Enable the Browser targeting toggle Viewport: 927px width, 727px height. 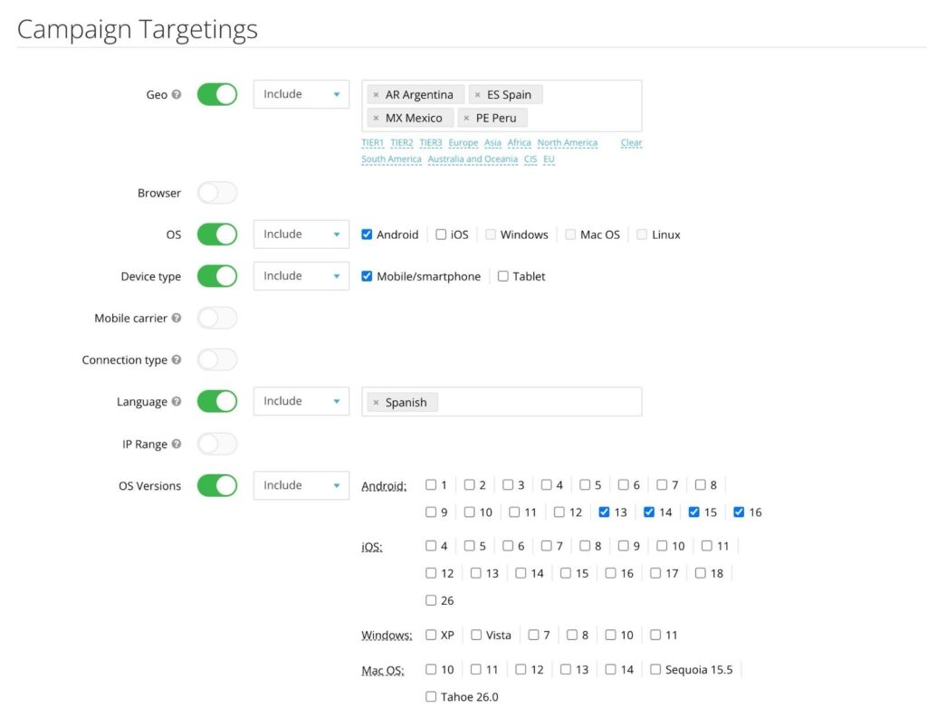click(217, 193)
